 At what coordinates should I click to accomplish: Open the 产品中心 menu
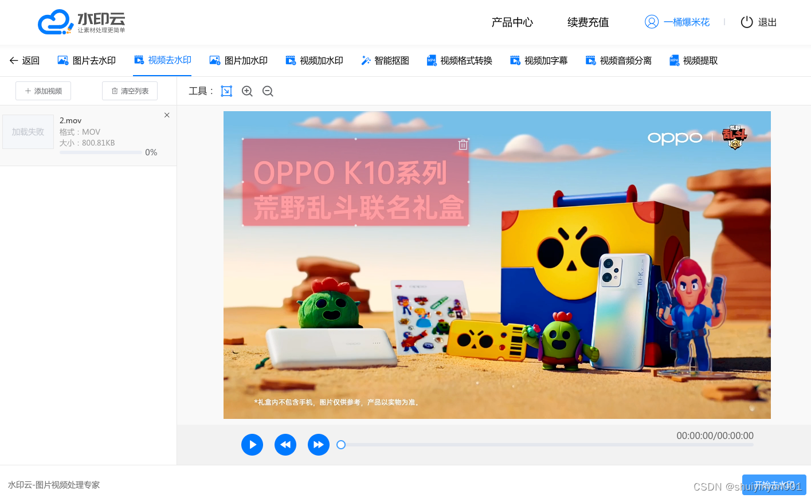[x=512, y=22]
